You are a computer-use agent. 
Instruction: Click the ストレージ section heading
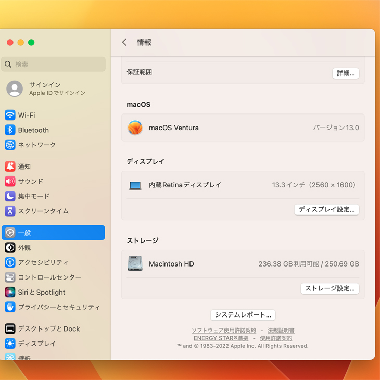(142, 240)
